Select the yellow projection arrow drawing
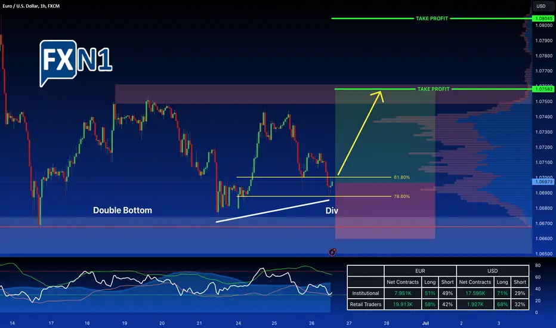This screenshot has width=556, height=328. coord(360,133)
